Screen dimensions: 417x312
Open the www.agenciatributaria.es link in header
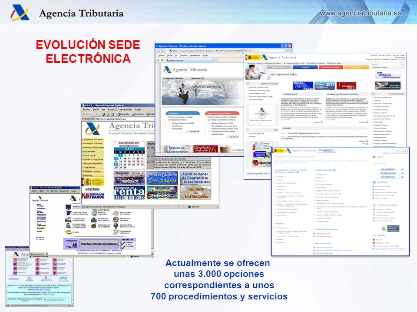(361, 13)
